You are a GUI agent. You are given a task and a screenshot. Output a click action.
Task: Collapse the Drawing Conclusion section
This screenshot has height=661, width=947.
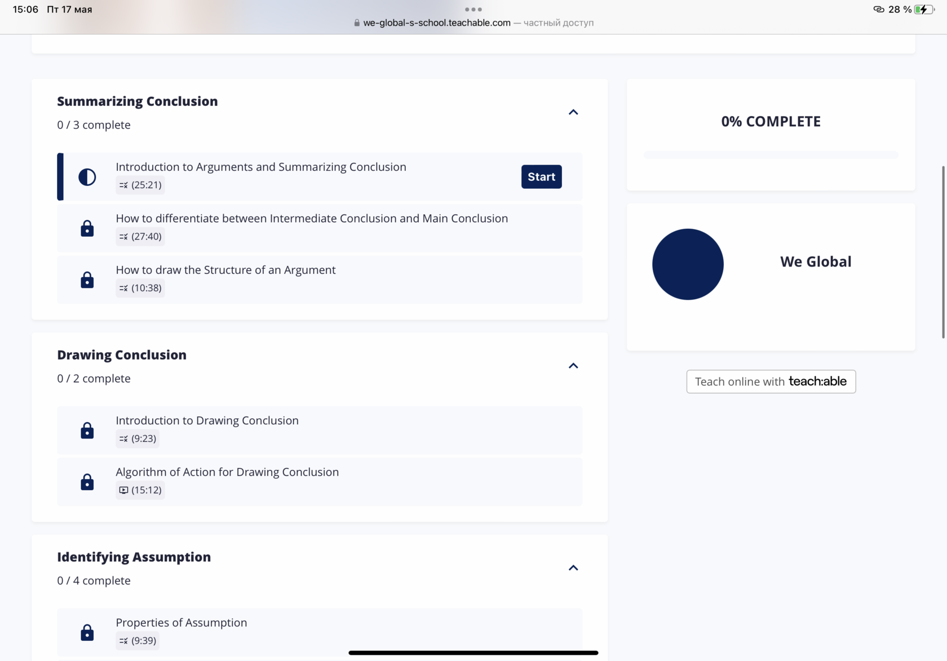tap(573, 366)
